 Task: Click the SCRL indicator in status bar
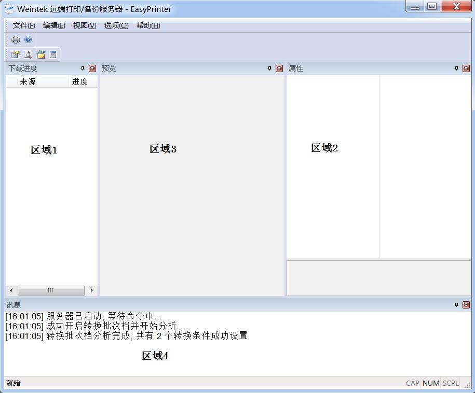[x=451, y=383]
